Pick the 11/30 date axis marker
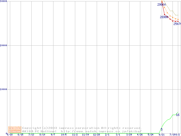 point(85,135)
